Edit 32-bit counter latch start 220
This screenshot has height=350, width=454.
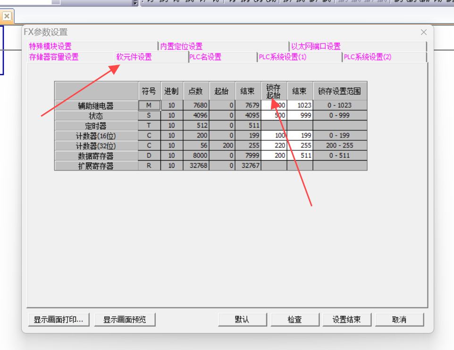point(274,145)
